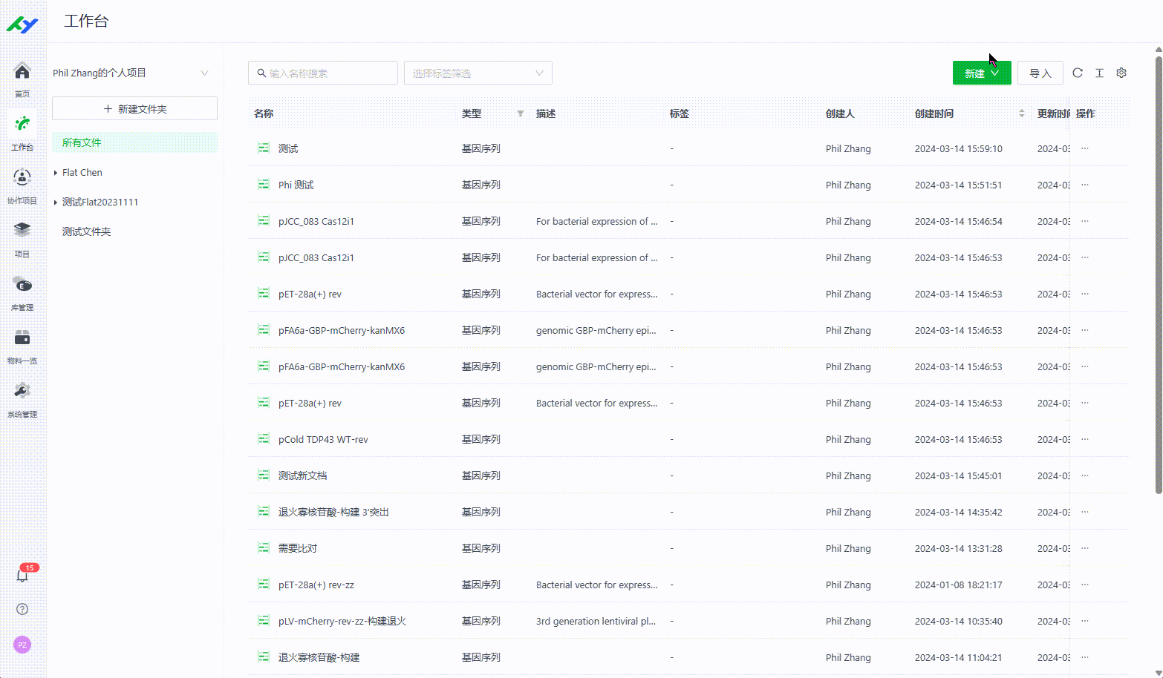Viewport: 1163px width, 678px height.
Task: Open the 选择标签筛选 tag filter dropdown
Action: [x=478, y=73]
